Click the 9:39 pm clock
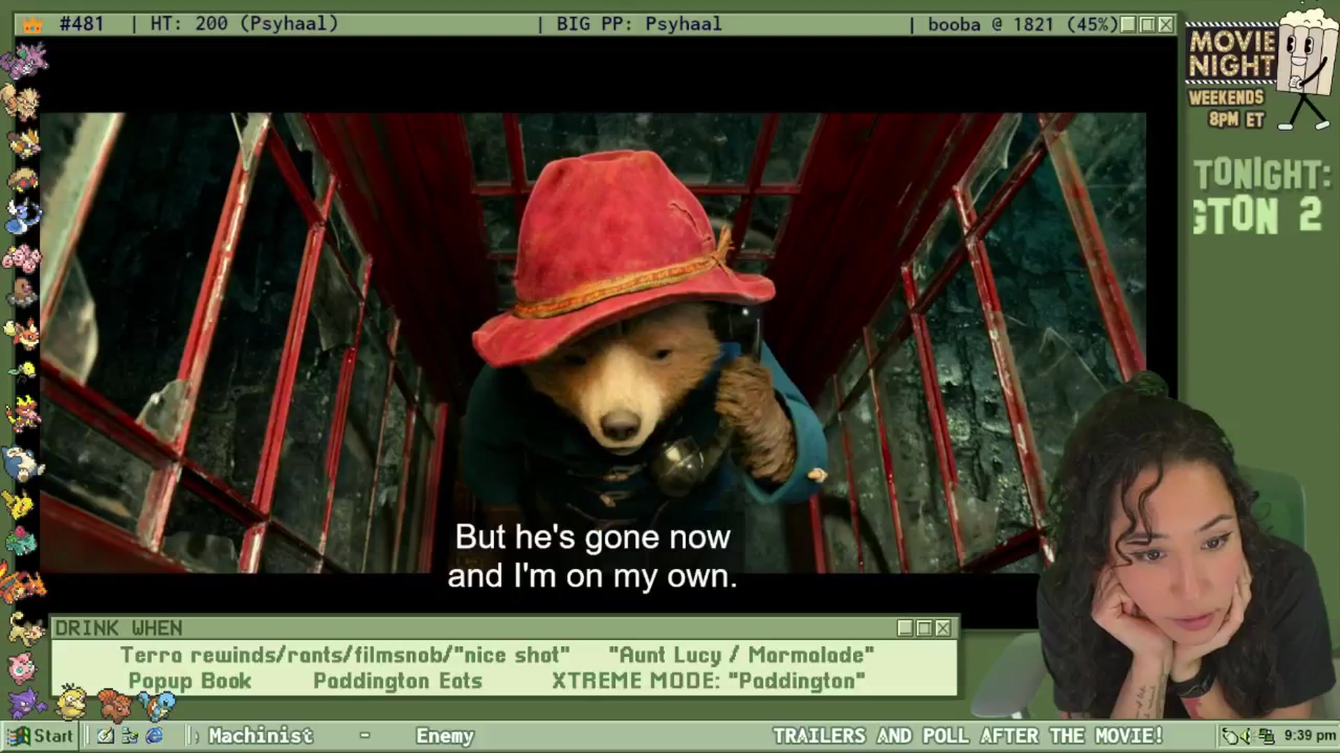The height and width of the screenshot is (753, 1340). pyautogui.click(x=1309, y=736)
